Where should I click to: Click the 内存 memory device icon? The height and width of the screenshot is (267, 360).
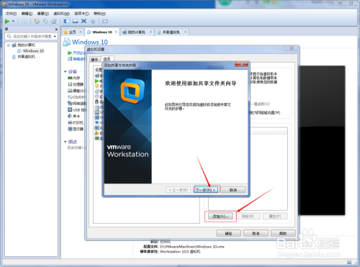coord(70,78)
